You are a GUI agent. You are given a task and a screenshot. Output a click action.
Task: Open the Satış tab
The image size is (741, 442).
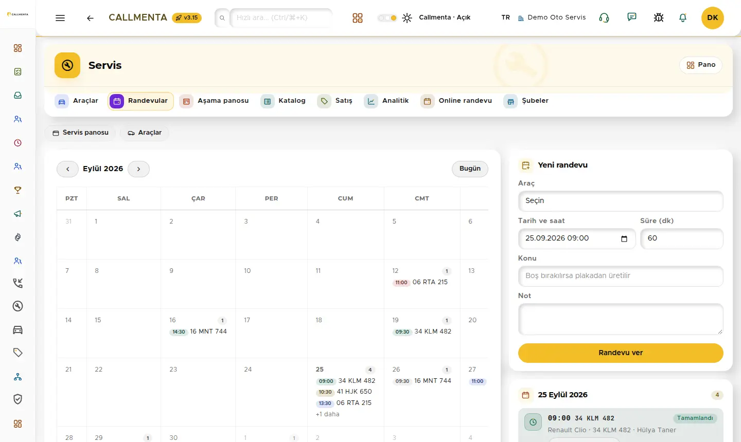pos(335,101)
